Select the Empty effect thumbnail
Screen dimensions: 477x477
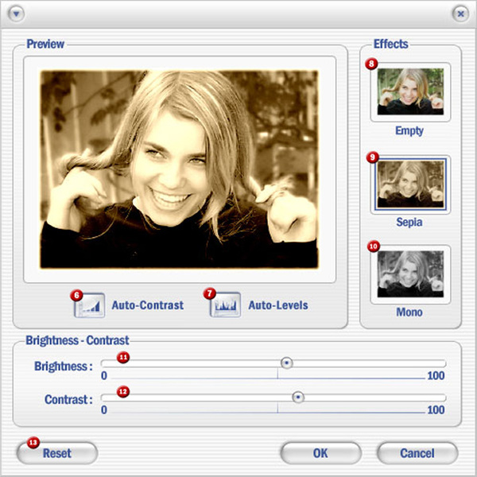click(x=410, y=91)
